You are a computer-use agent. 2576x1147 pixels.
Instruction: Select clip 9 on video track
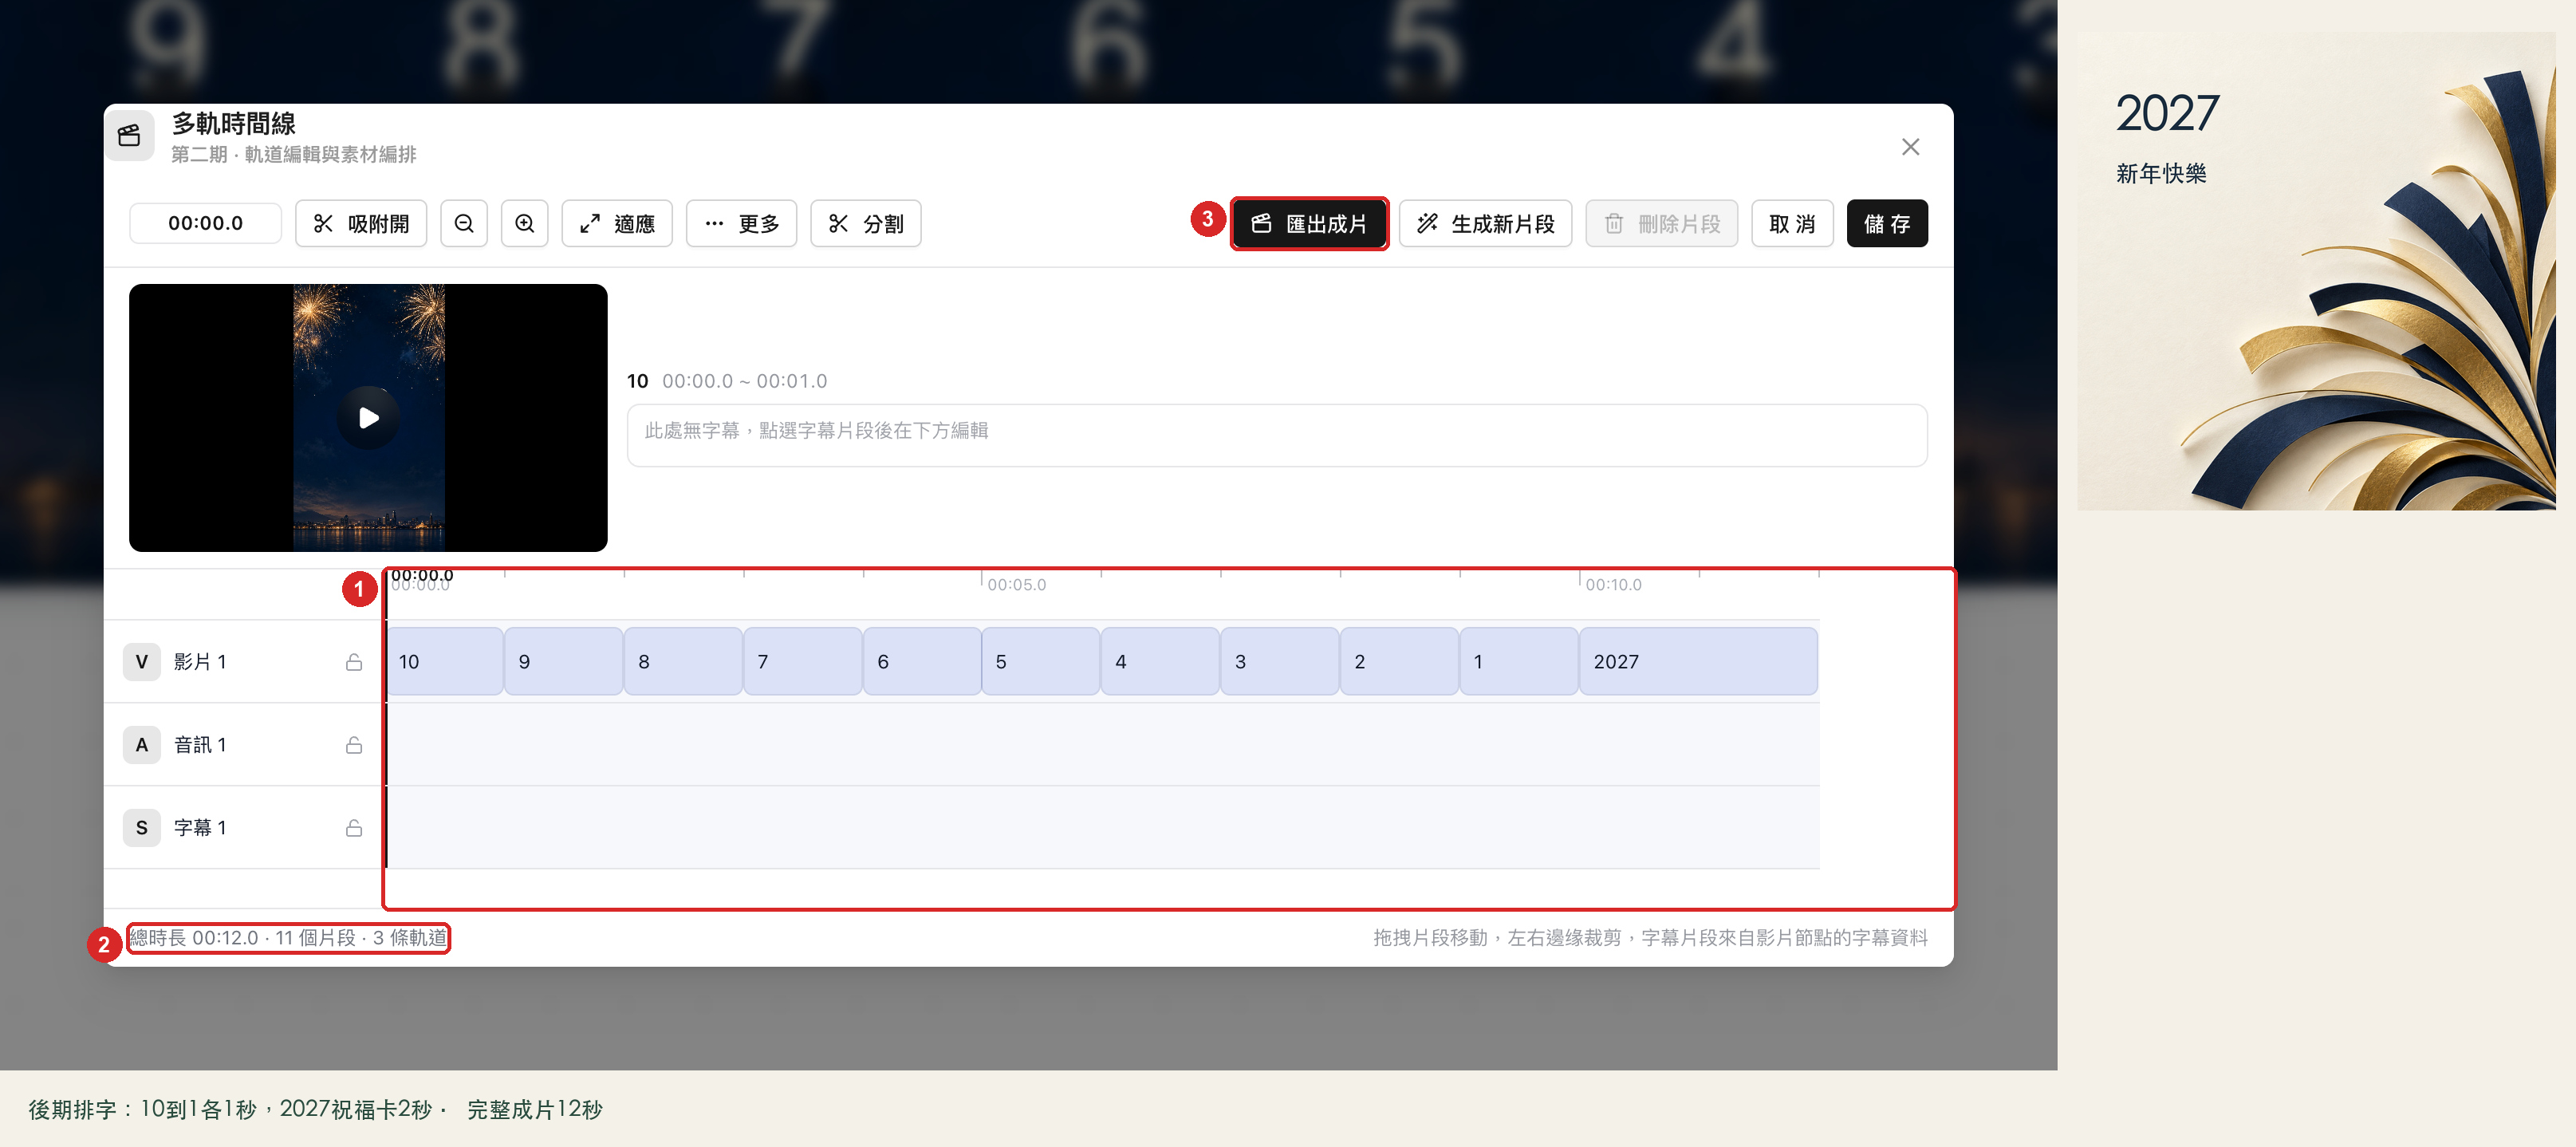click(x=564, y=661)
